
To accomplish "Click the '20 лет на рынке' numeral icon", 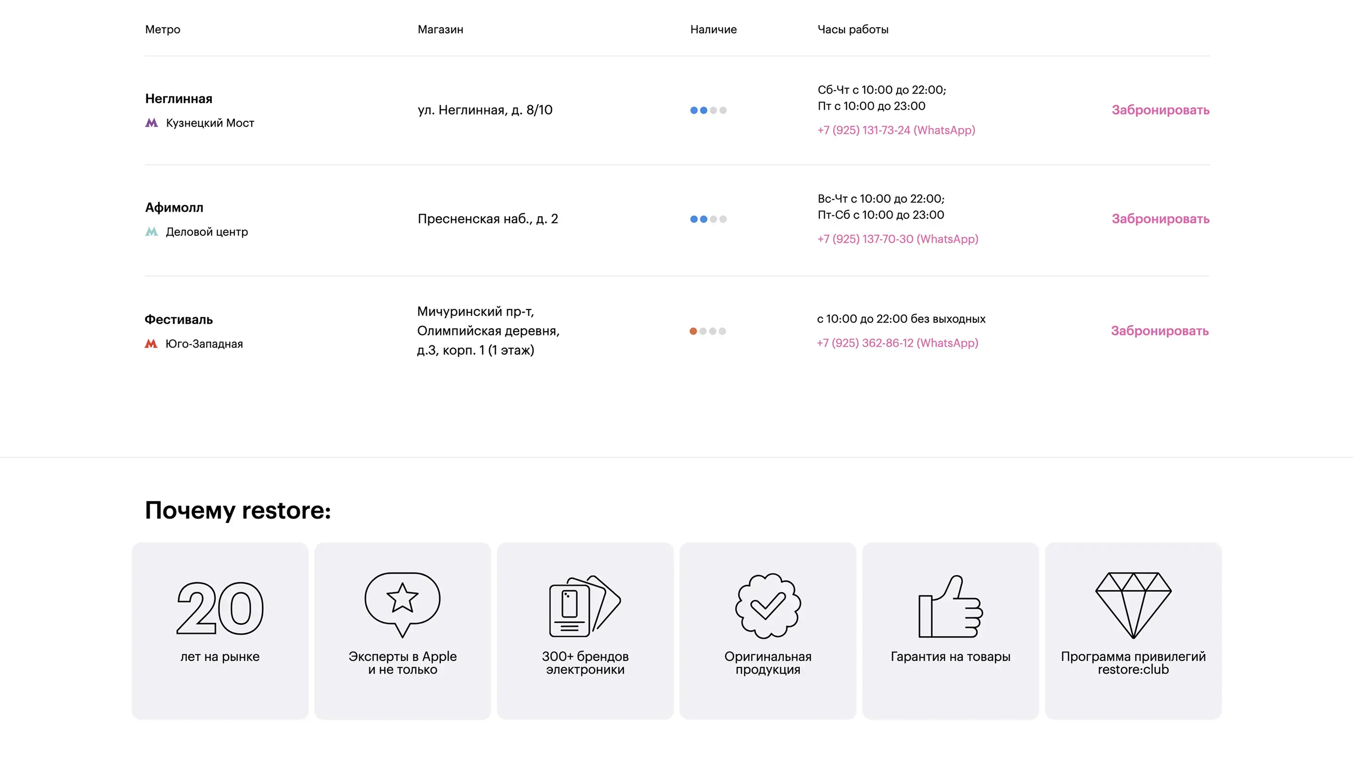I will [x=220, y=608].
